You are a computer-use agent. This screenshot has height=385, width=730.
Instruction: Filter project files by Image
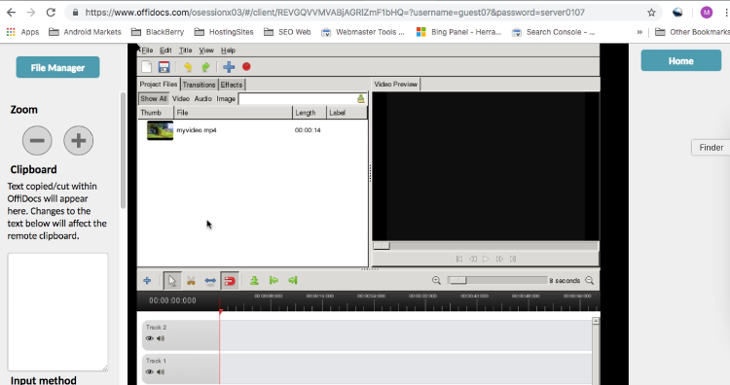point(226,98)
